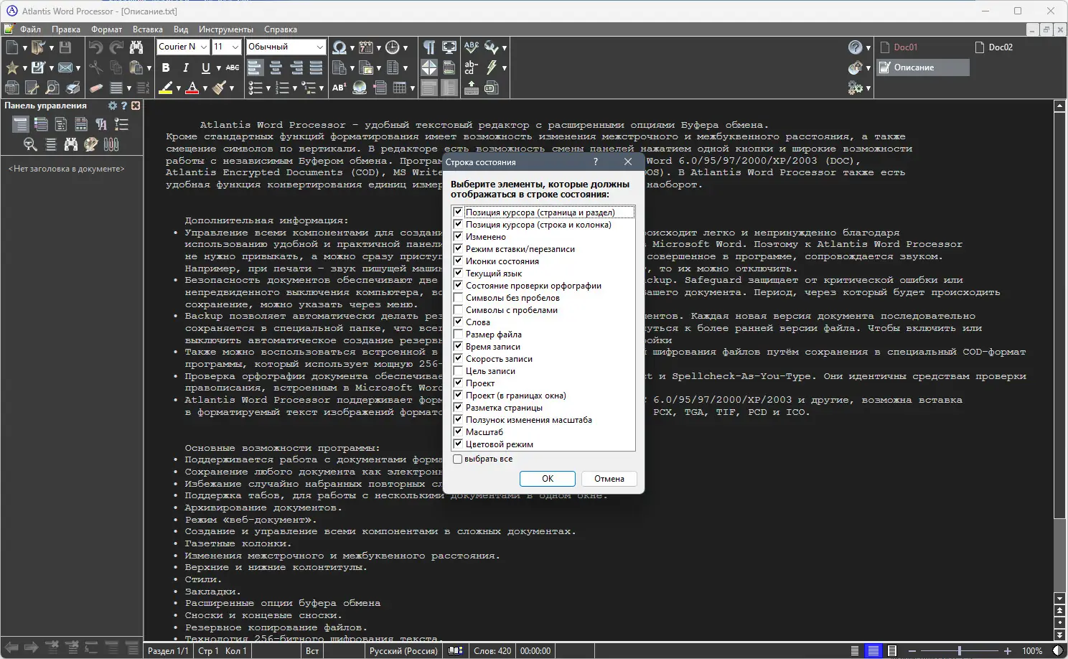Toggle Bold formatting

(166, 67)
